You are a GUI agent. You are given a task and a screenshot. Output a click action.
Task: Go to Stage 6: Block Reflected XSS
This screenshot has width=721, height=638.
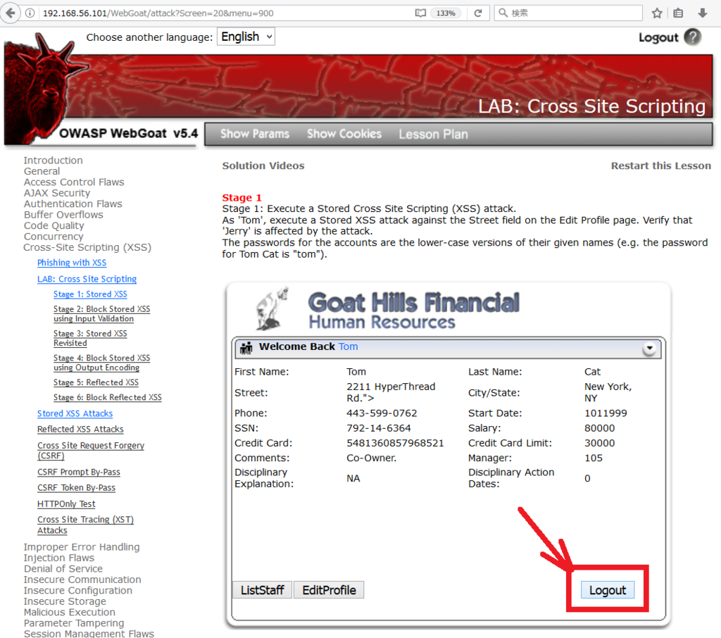[x=108, y=397]
